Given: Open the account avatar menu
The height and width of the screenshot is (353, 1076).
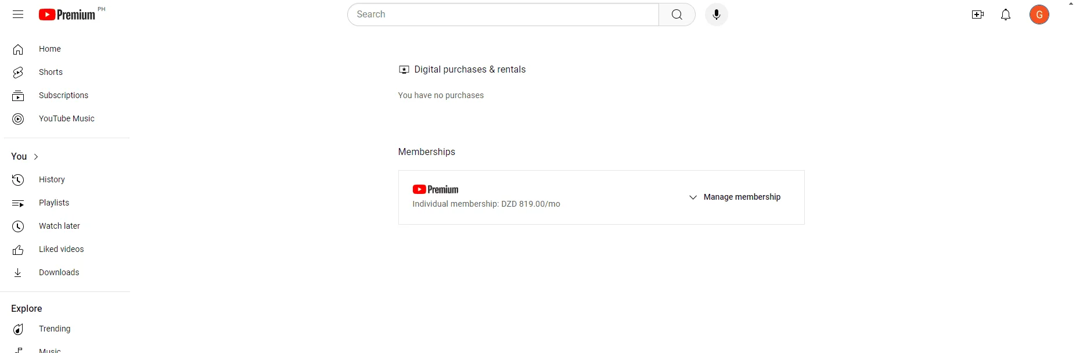Looking at the screenshot, I should tap(1039, 15).
